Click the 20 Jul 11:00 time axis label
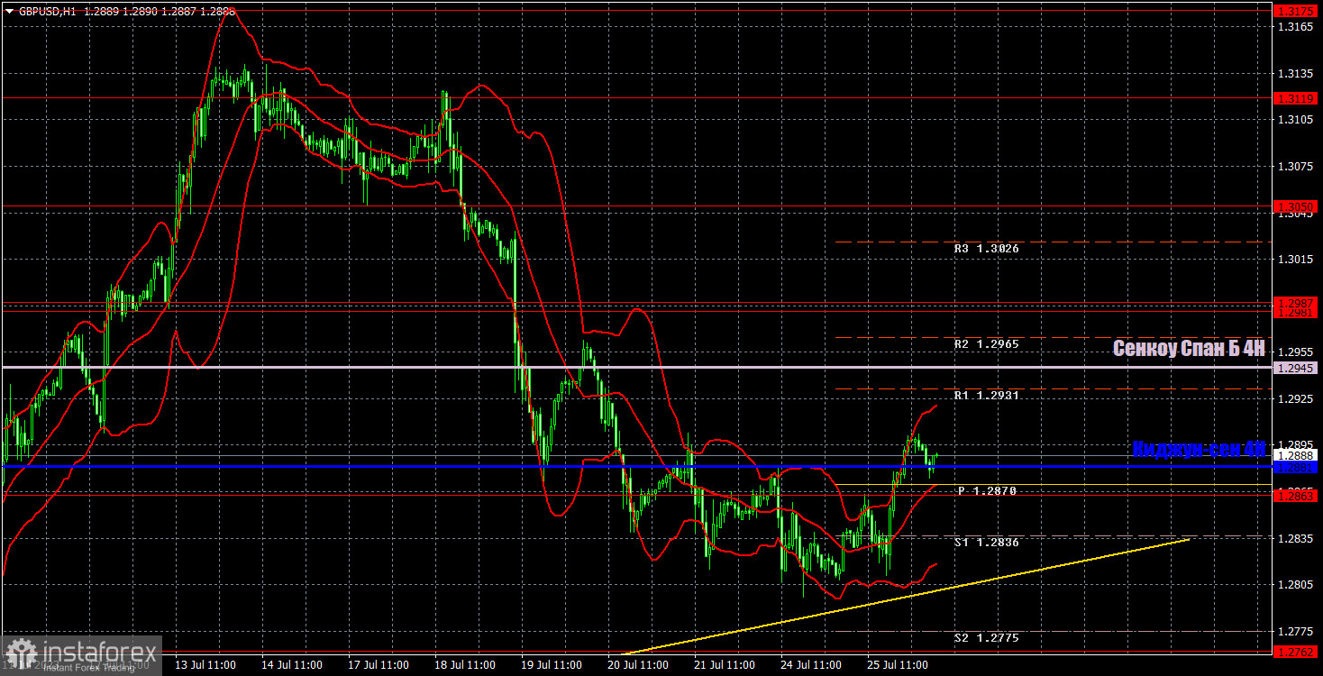The image size is (1323, 676). [x=638, y=665]
